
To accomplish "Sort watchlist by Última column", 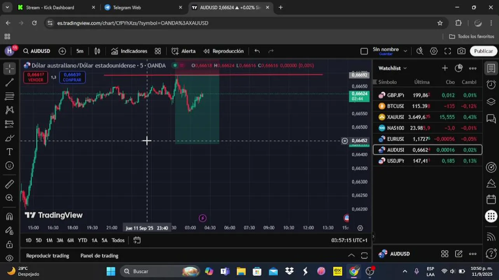I will click(x=422, y=82).
